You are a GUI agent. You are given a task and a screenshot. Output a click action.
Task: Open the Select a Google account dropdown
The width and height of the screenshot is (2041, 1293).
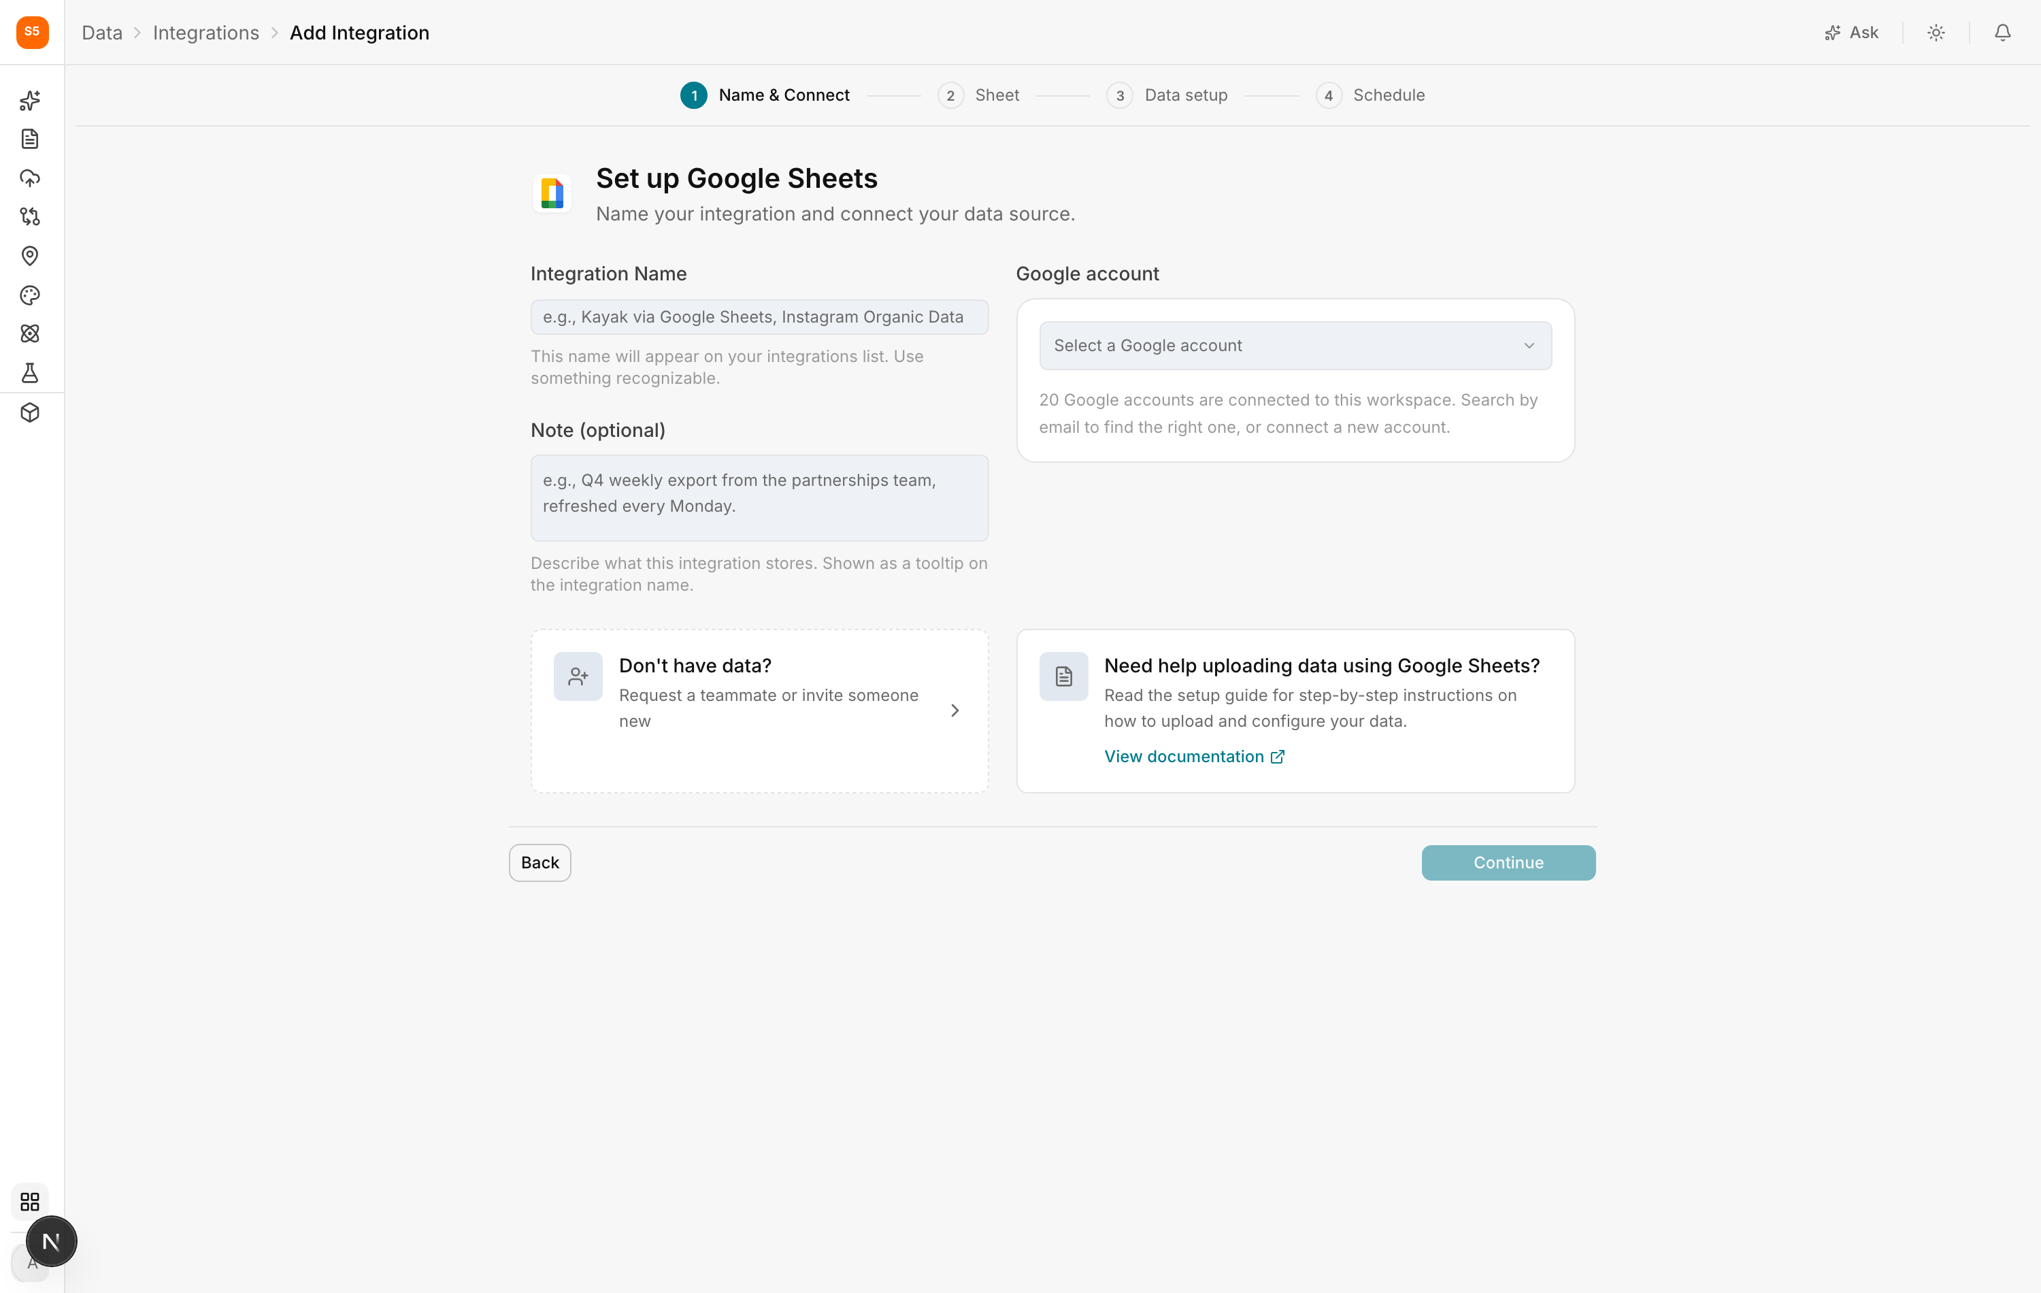pyautogui.click(x=1295, y=345)
